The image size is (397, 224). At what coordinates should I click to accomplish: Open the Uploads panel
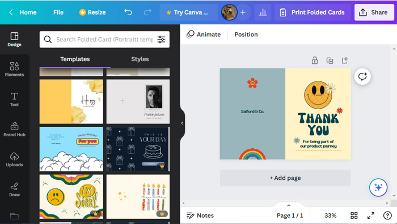coord(14,160)
